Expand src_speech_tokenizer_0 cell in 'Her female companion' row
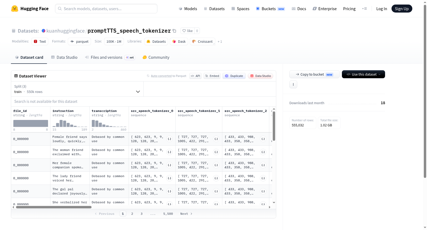 tap(169, 165)
